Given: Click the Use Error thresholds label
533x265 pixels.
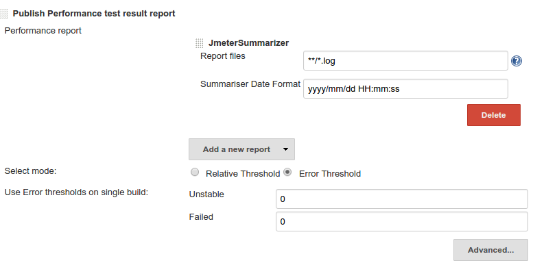Looking at the screenshot, I should 76,192.
